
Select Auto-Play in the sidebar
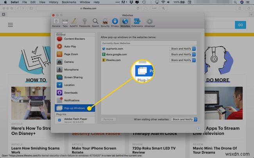75,46
